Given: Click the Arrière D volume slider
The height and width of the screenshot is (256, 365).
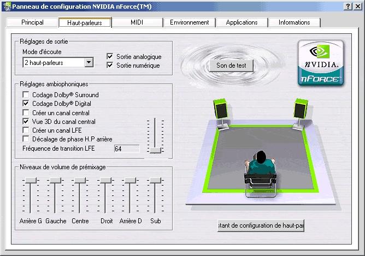Looking at the screenshot, I should [131, 180].
